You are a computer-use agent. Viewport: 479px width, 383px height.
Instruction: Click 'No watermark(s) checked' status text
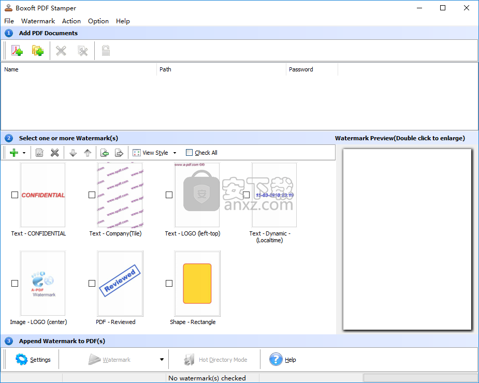pyautogui.click(x=207, y=378)
